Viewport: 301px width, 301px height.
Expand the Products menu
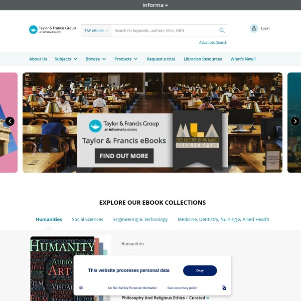click(126, 59)
